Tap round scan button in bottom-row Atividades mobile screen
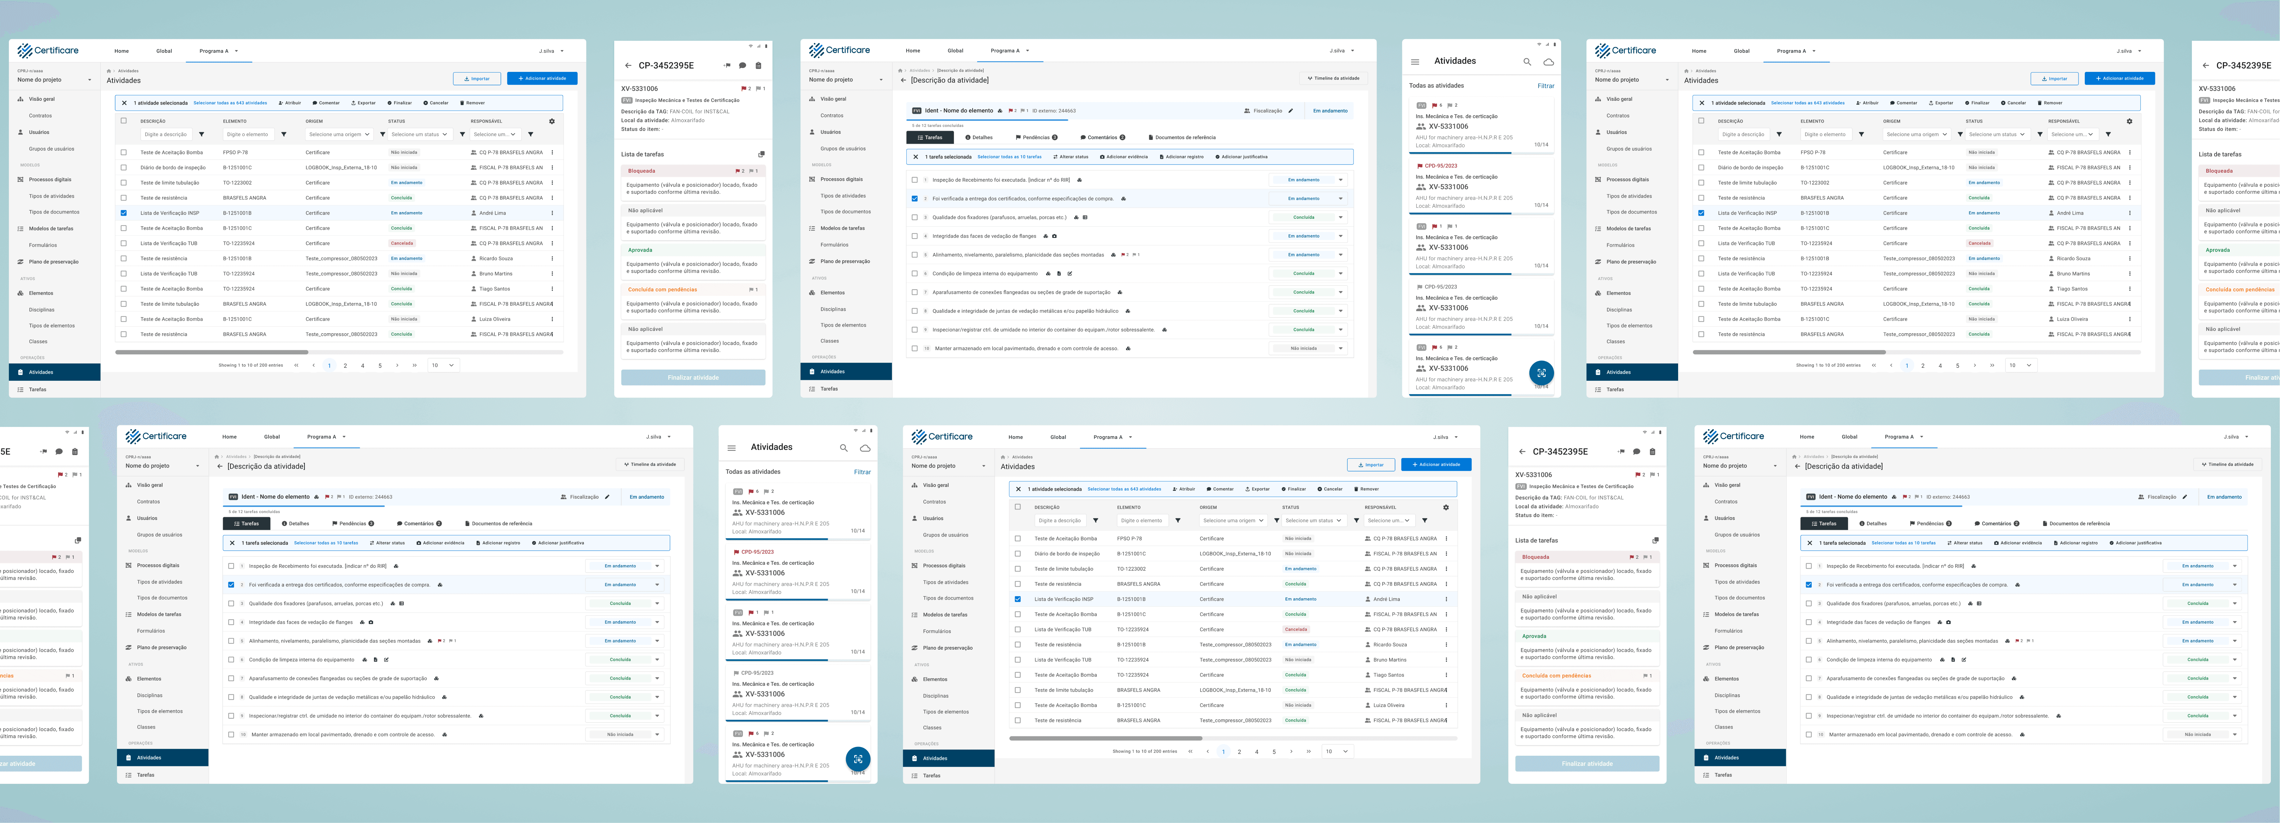2280x823 pixels. [x=858, y=759]
